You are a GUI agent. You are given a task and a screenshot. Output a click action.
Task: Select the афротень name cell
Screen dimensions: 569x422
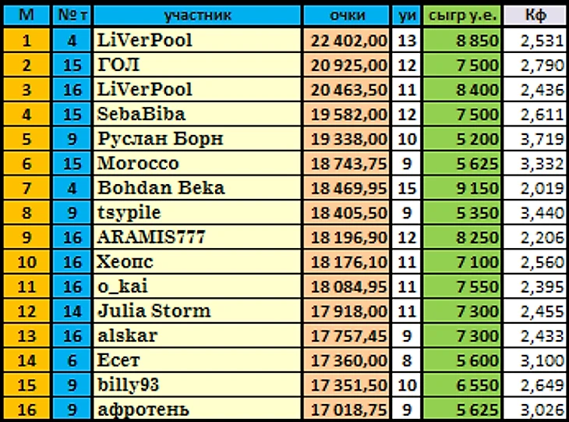(197, 409)
